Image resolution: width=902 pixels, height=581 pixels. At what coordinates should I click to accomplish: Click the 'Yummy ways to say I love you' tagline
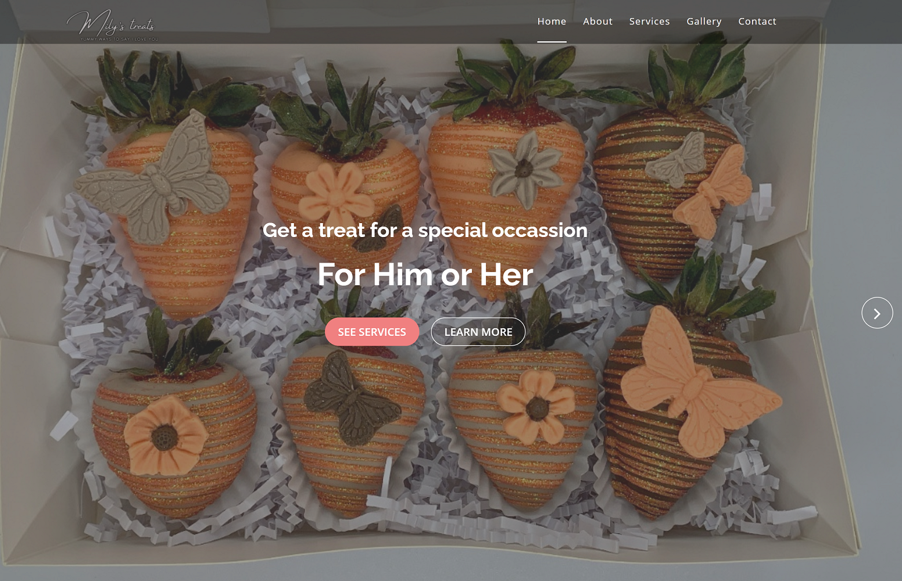pyautogui.click(x=119, y=40)
